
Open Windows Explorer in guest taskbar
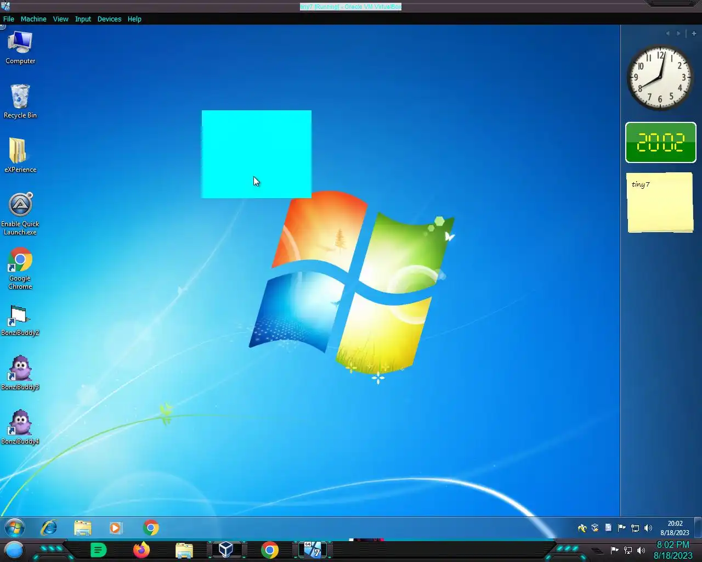83,528
